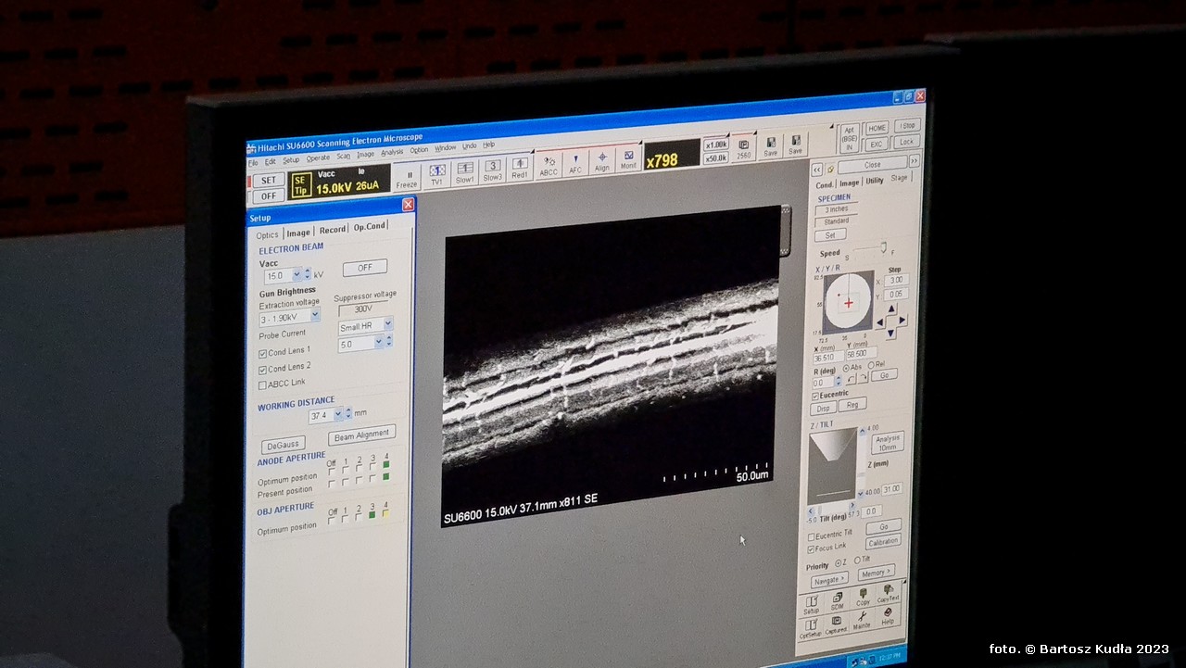Click the CopyText icon
The image size is (1186, 668).
[889, 592]
